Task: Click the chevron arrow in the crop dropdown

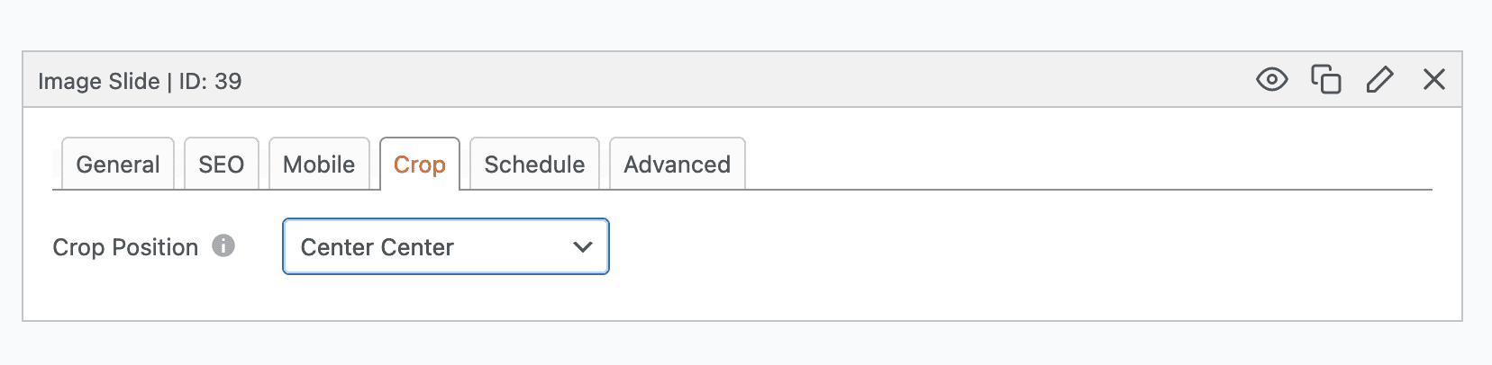Action: (583, 247)
